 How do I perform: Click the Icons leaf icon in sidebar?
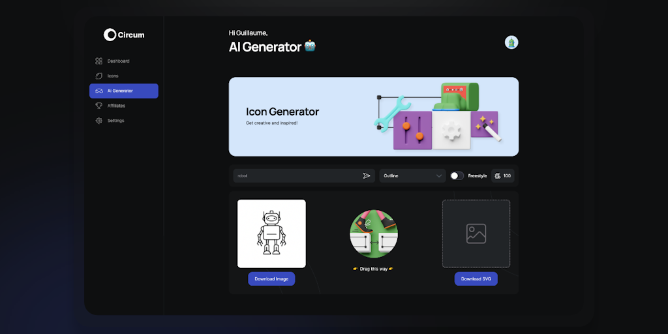99,76
